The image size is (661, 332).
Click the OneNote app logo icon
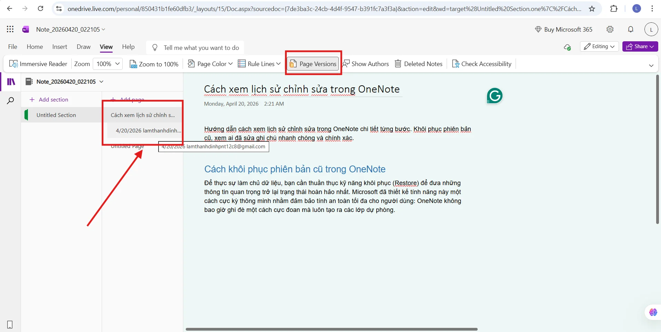click(26, 30)
